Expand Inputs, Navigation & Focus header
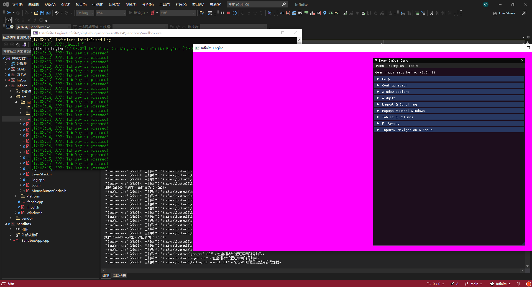Image resolution: width=532 pixels, height=287 pixels. (449, 130)
